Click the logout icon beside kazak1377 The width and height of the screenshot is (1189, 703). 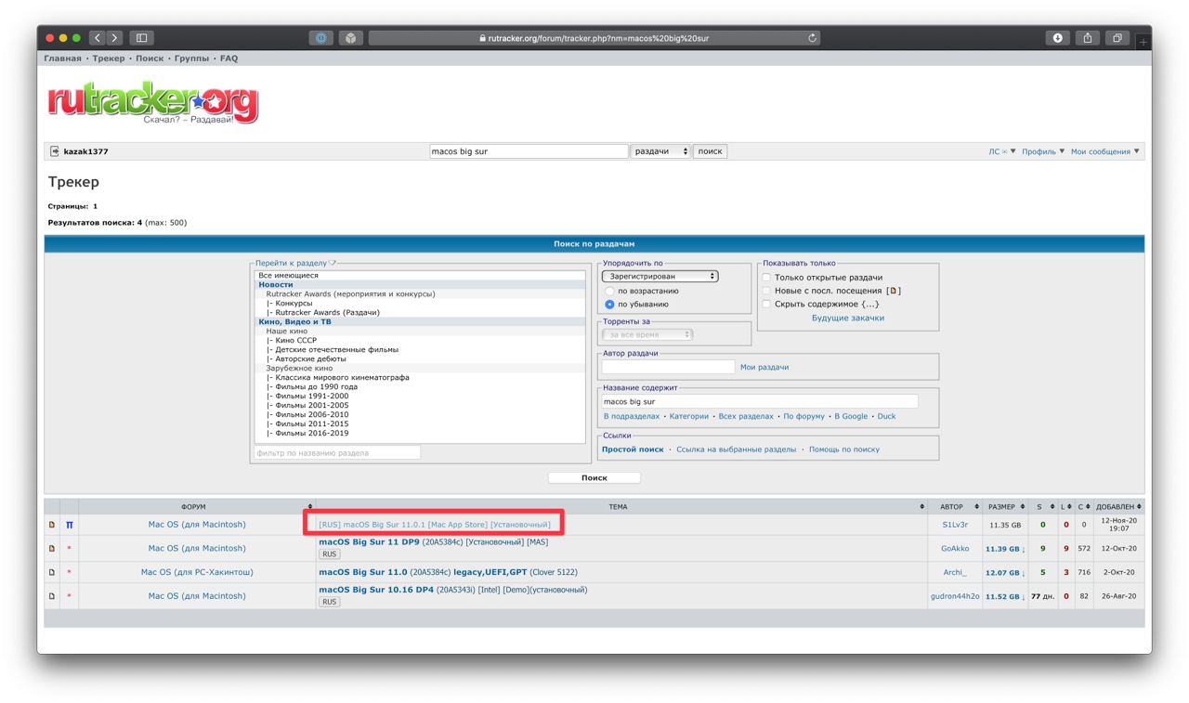click(x=54, y=151)
